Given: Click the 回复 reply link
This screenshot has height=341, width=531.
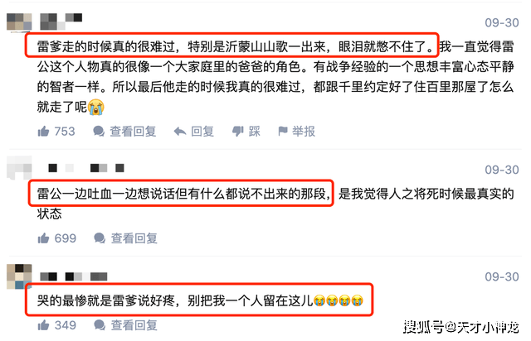Looking at the screenshot, I should click(202, 131).
